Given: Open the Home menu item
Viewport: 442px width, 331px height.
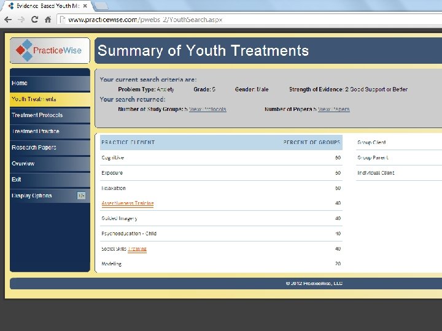Looking at the screenshot, I should (50, 83).
